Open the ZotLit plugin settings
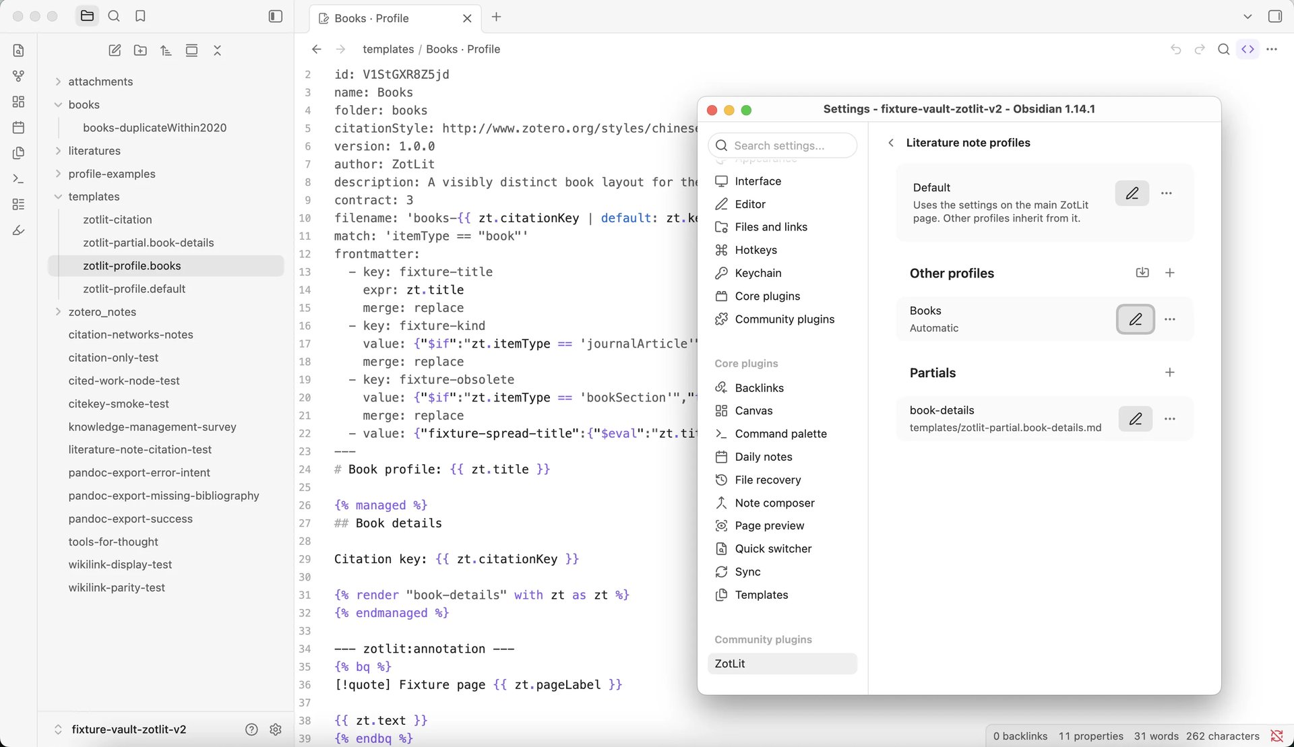Viewport: 1294px width, 747px height. click(x=782, y=663)
